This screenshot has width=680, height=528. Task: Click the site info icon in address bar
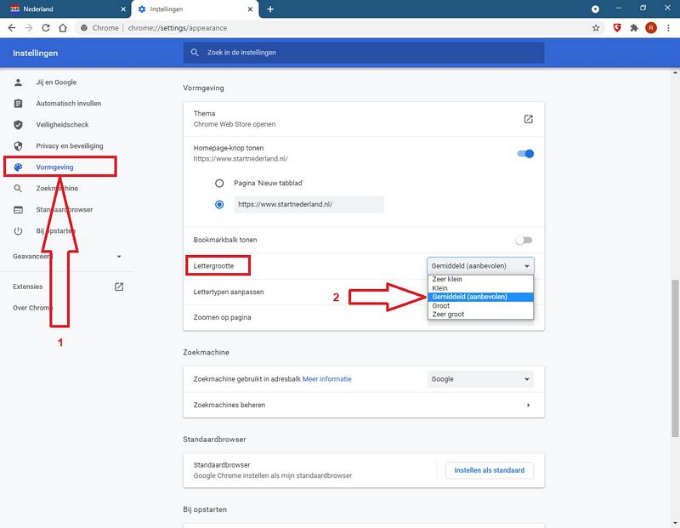coord(84,28)
